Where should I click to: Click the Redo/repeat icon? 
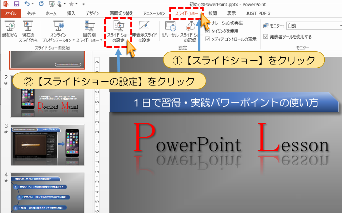click(41, 4)
